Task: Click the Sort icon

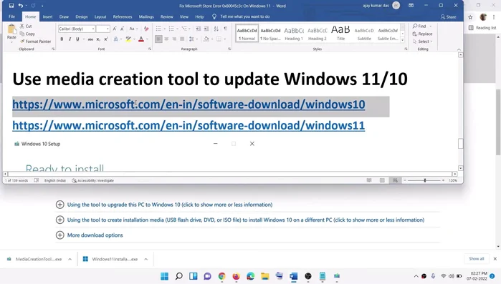Action: tap(216, 29)
